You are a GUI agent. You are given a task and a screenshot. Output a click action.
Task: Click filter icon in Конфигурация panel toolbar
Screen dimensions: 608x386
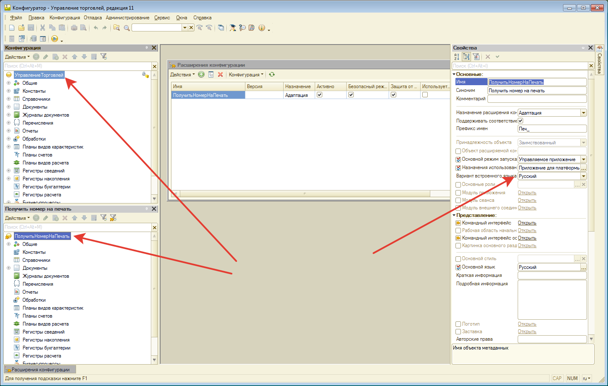[x=104, y=57]
